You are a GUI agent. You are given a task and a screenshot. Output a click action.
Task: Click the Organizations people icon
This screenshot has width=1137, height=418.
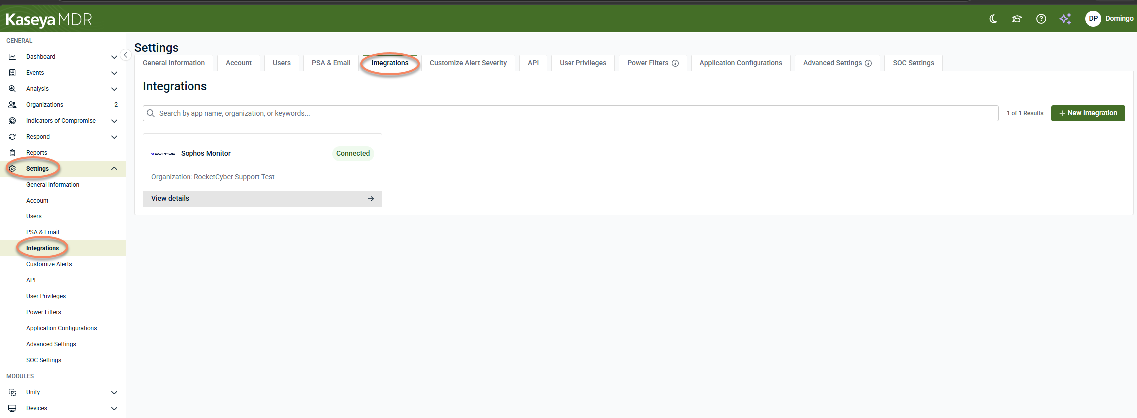coord(12,105)
